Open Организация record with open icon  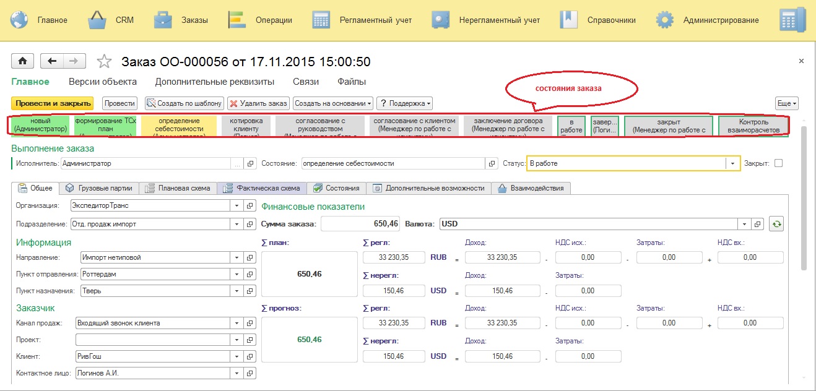[251, 205]
